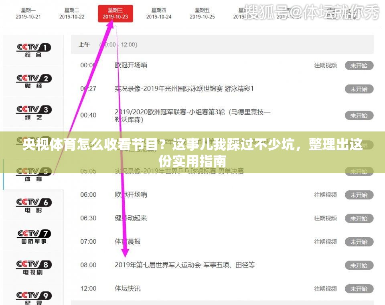This screenshot has height=305, width=385.
Task: Switch to 星期一 2019-10-21 tab
Action: click(28, 14)
